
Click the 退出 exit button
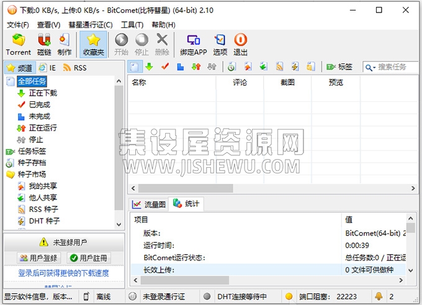pyautogui.click(x=240, y=45)
